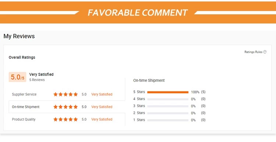Image resolution: width=276 pixels, height=142 pixels.
Task: Select the Supplier Service rating row
Action: click(x=67, y=94)
